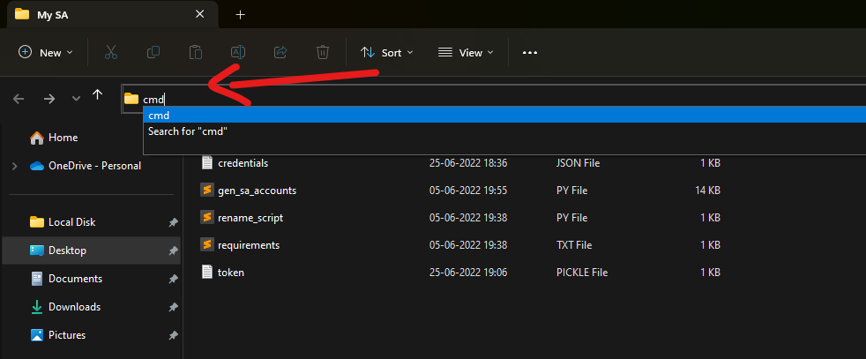The image size is (866, 359).
Task: Go forward with the right arrow
Action: tap(49, 99)
